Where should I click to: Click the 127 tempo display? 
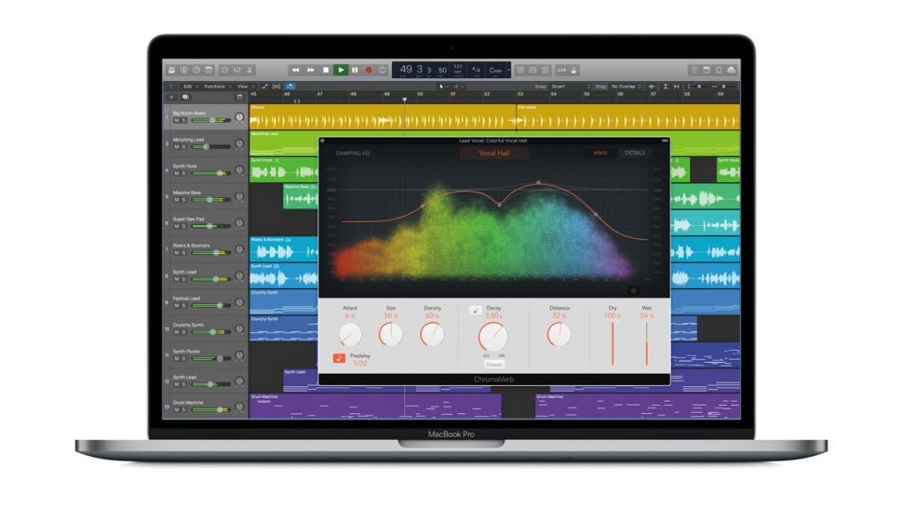pos(458,70)
